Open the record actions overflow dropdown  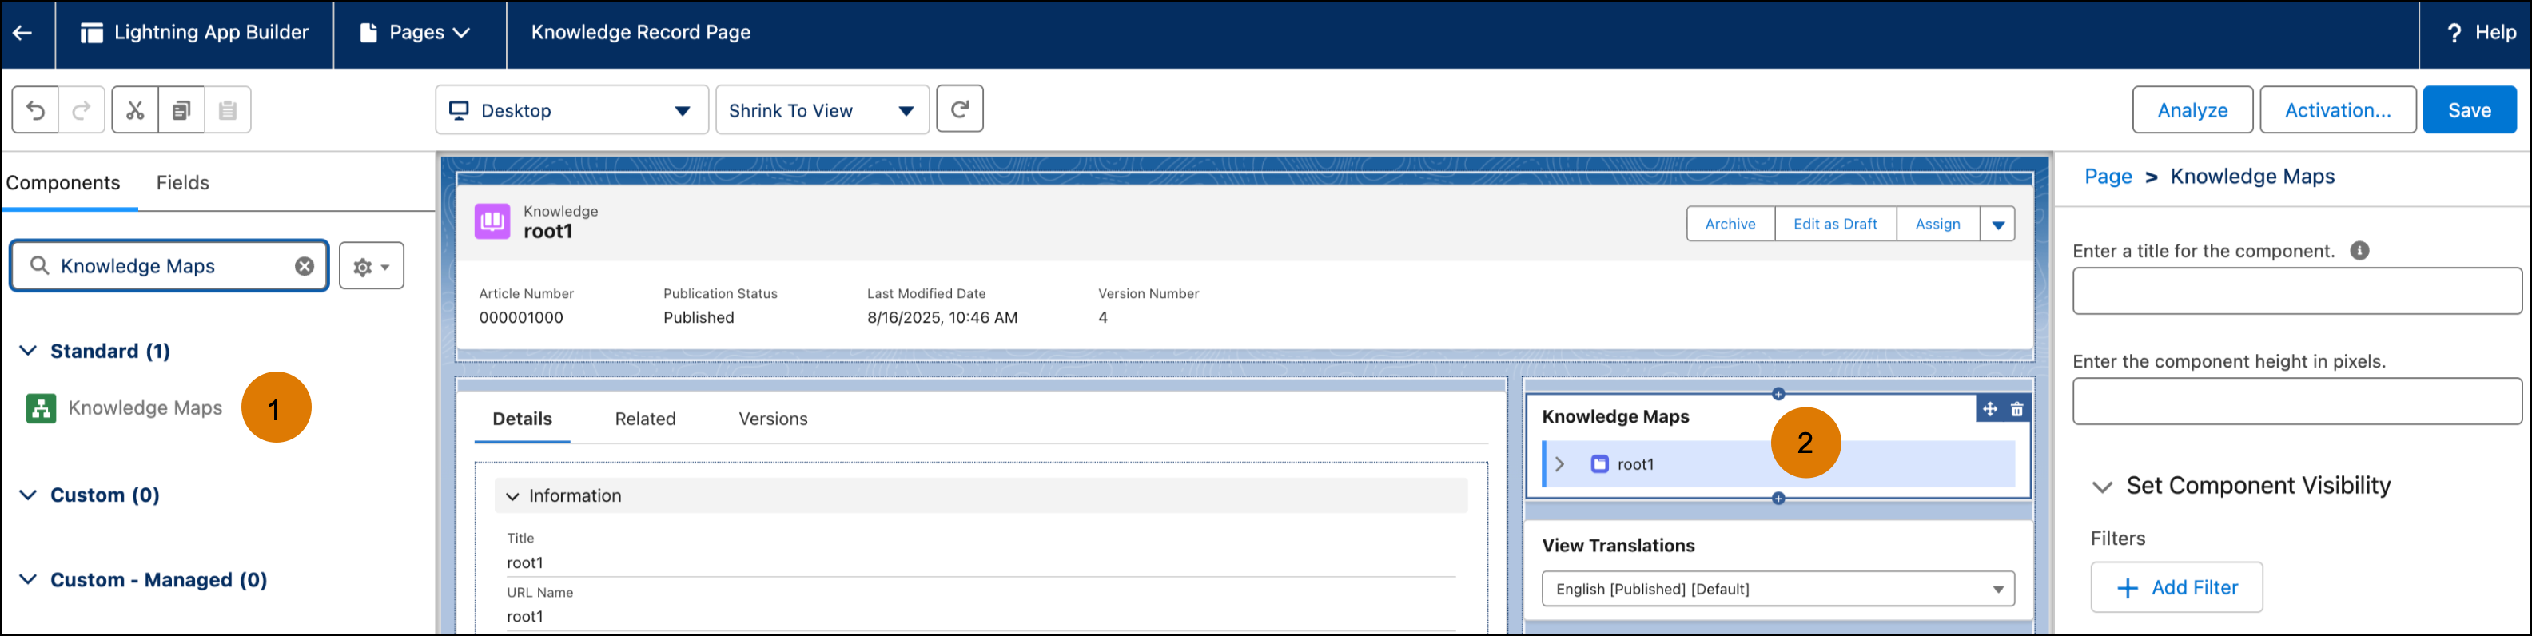coord(1997,225)
